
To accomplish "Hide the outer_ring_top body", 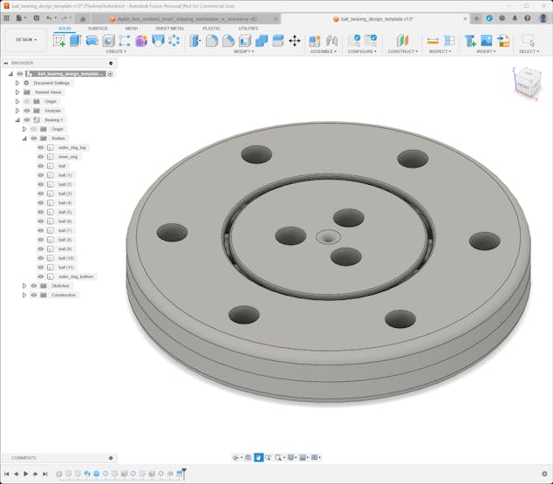I will click(x=40, y=147).
